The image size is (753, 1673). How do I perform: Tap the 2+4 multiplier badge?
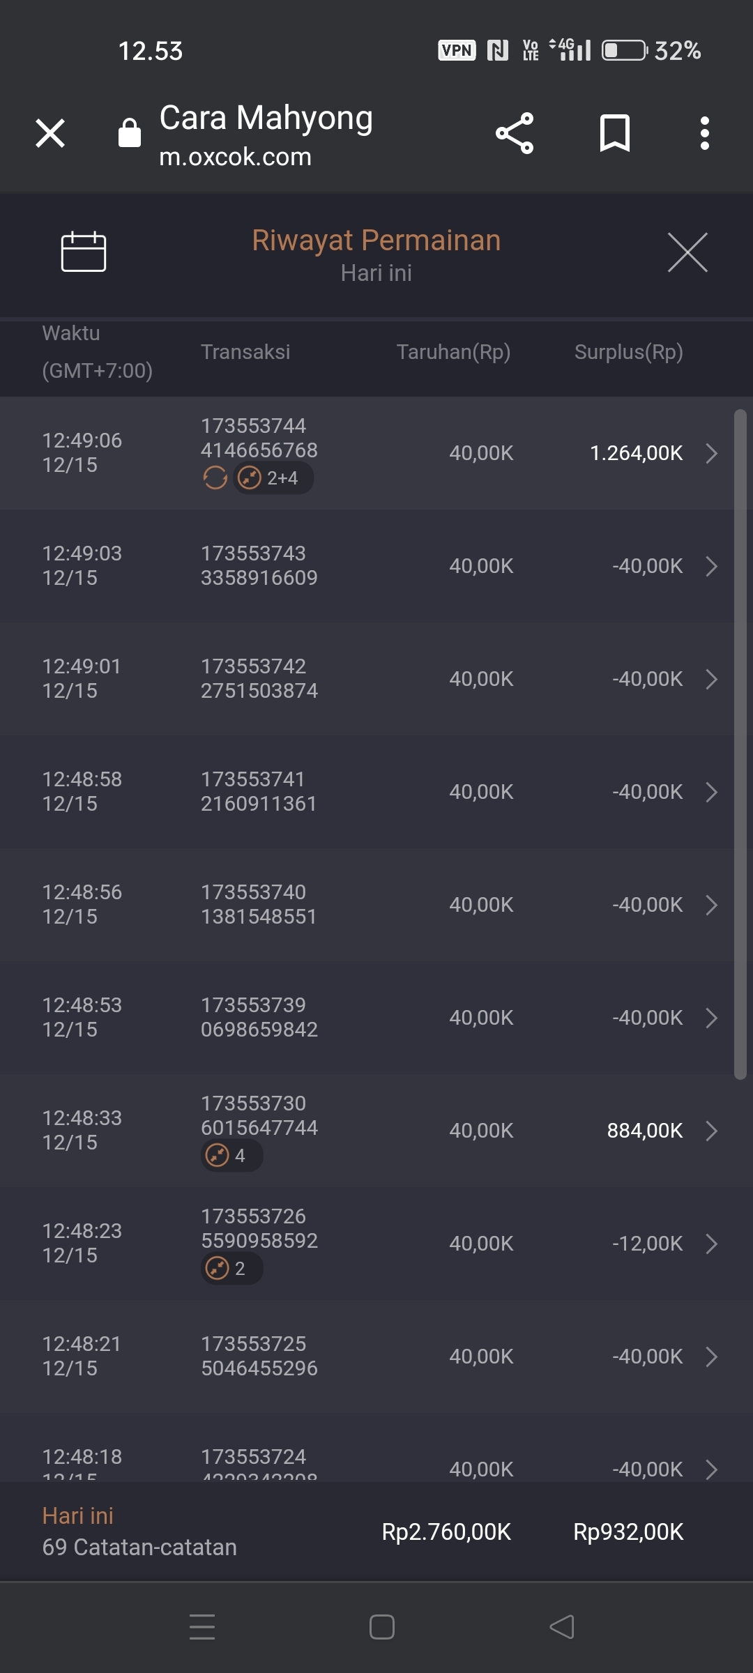[273, 478]
